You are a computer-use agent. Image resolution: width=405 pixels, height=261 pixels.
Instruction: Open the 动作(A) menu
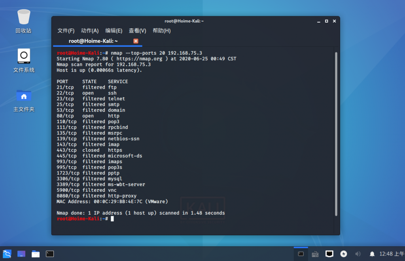click(x=90, y=31)
